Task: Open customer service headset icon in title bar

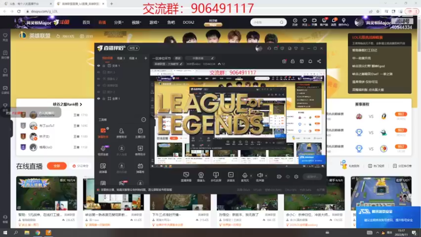Action: point(269,48)
